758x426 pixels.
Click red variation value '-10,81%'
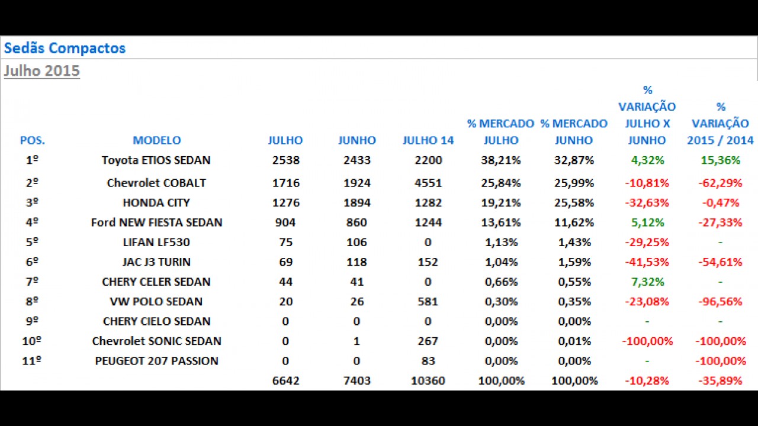(647, 183)
